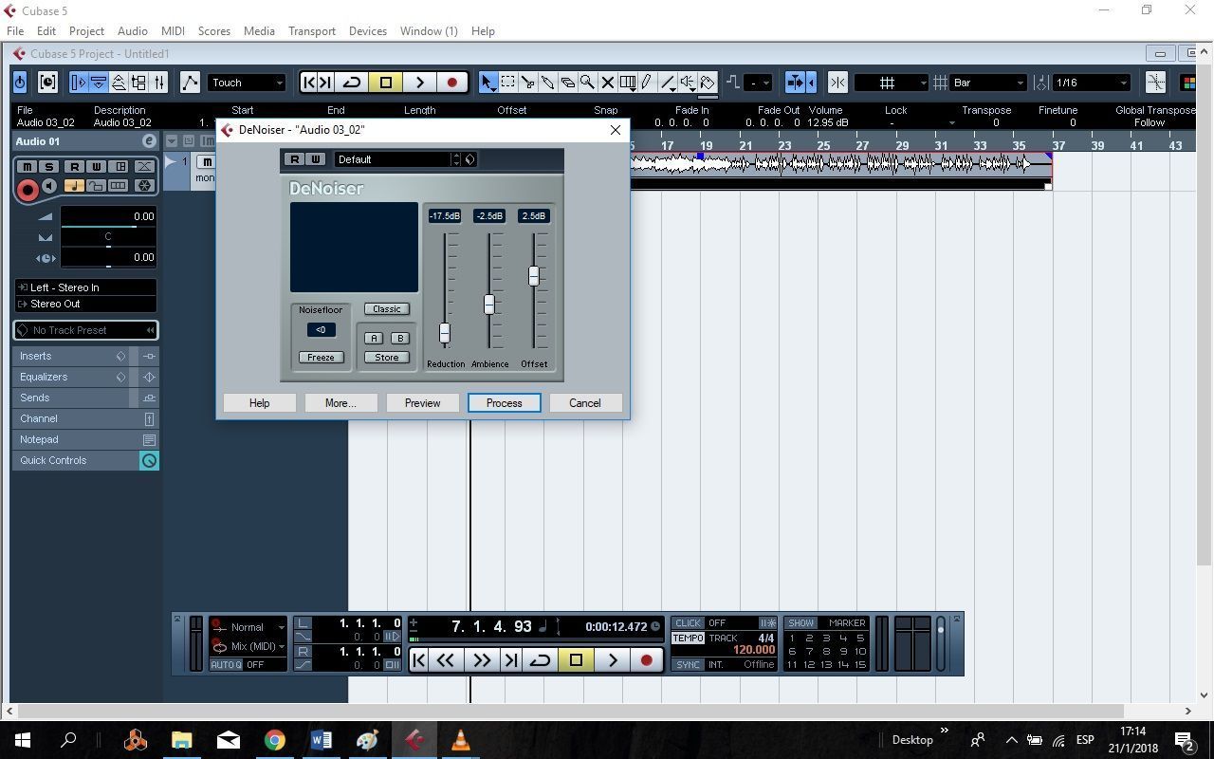Image resolution: width=1214 pixels, height=759 pixels.
Task: Click the DeNoiser Classic button
Action: [x=387, y=309]
